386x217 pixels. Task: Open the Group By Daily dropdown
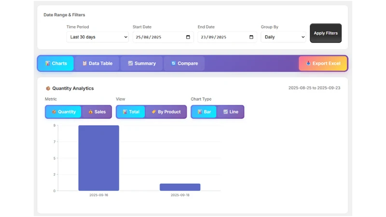(283, 37)
